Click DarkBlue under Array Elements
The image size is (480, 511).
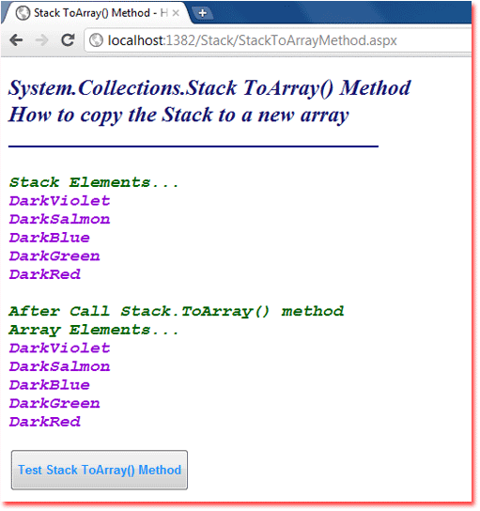[50, 385]
